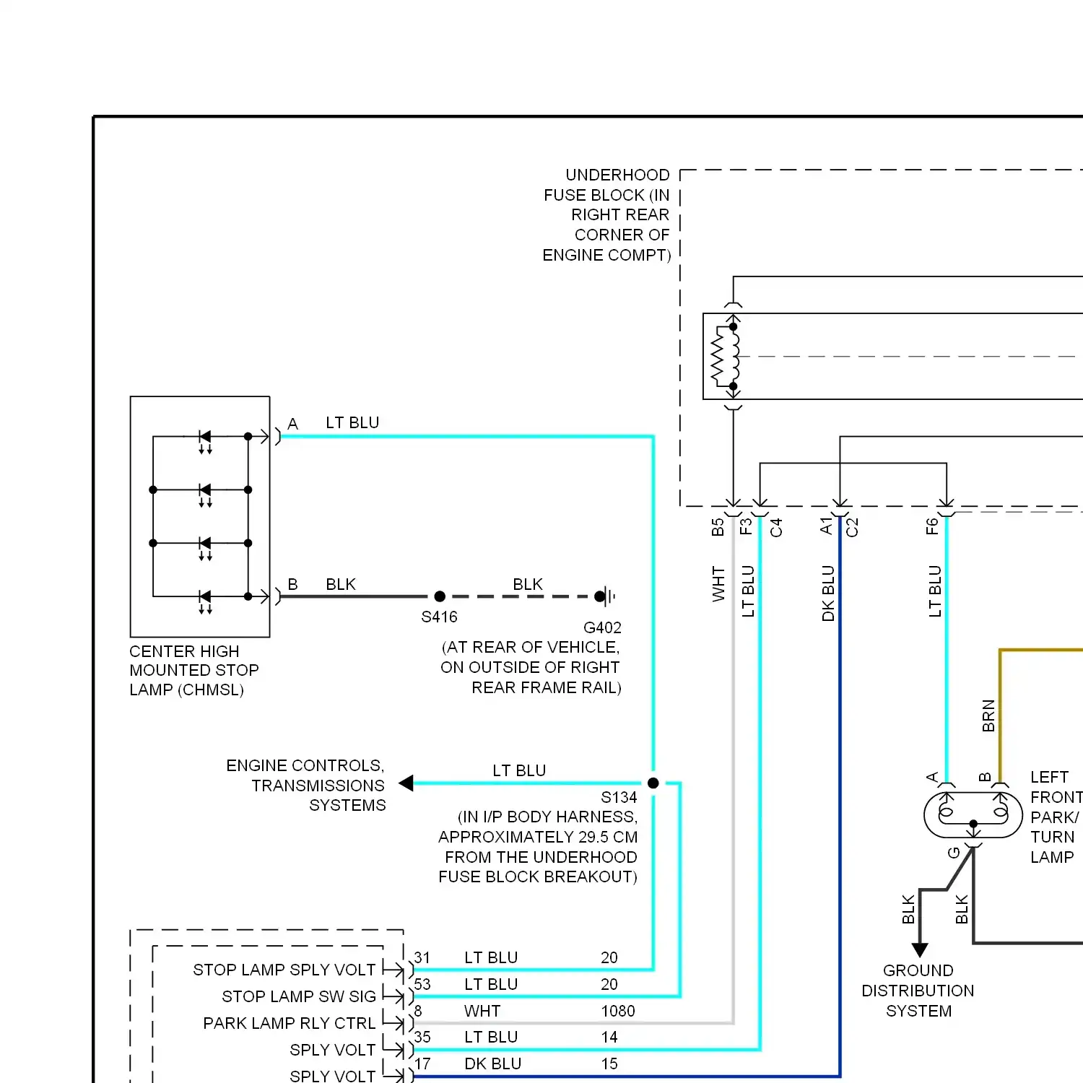Click circuit number 15

(x=609, y=1064)
